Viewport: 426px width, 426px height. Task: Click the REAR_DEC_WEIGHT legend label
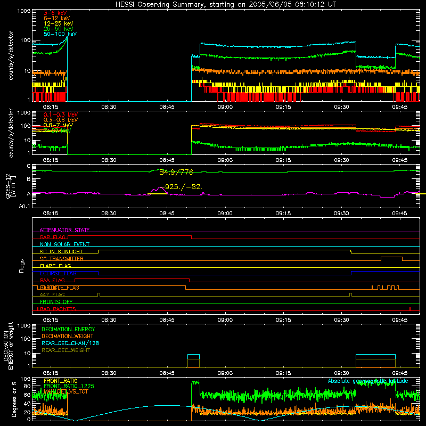click(65, 350)
